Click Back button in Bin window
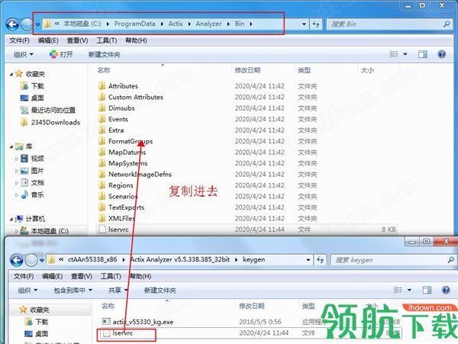 click(x=12, y=24)
